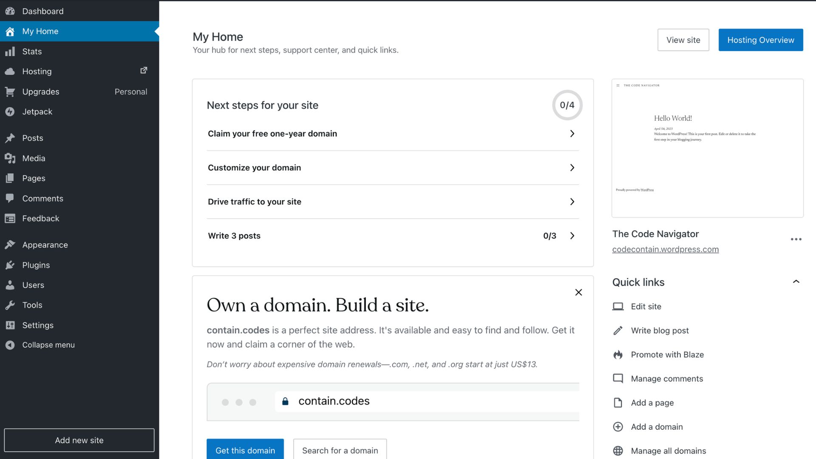
Task: Expand the Write 3 posts chevron
Action: (x=572, y=236)
